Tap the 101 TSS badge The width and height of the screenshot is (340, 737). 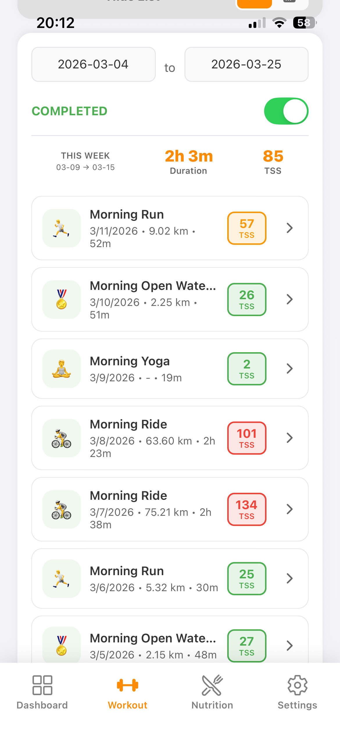tap(247, 438)
